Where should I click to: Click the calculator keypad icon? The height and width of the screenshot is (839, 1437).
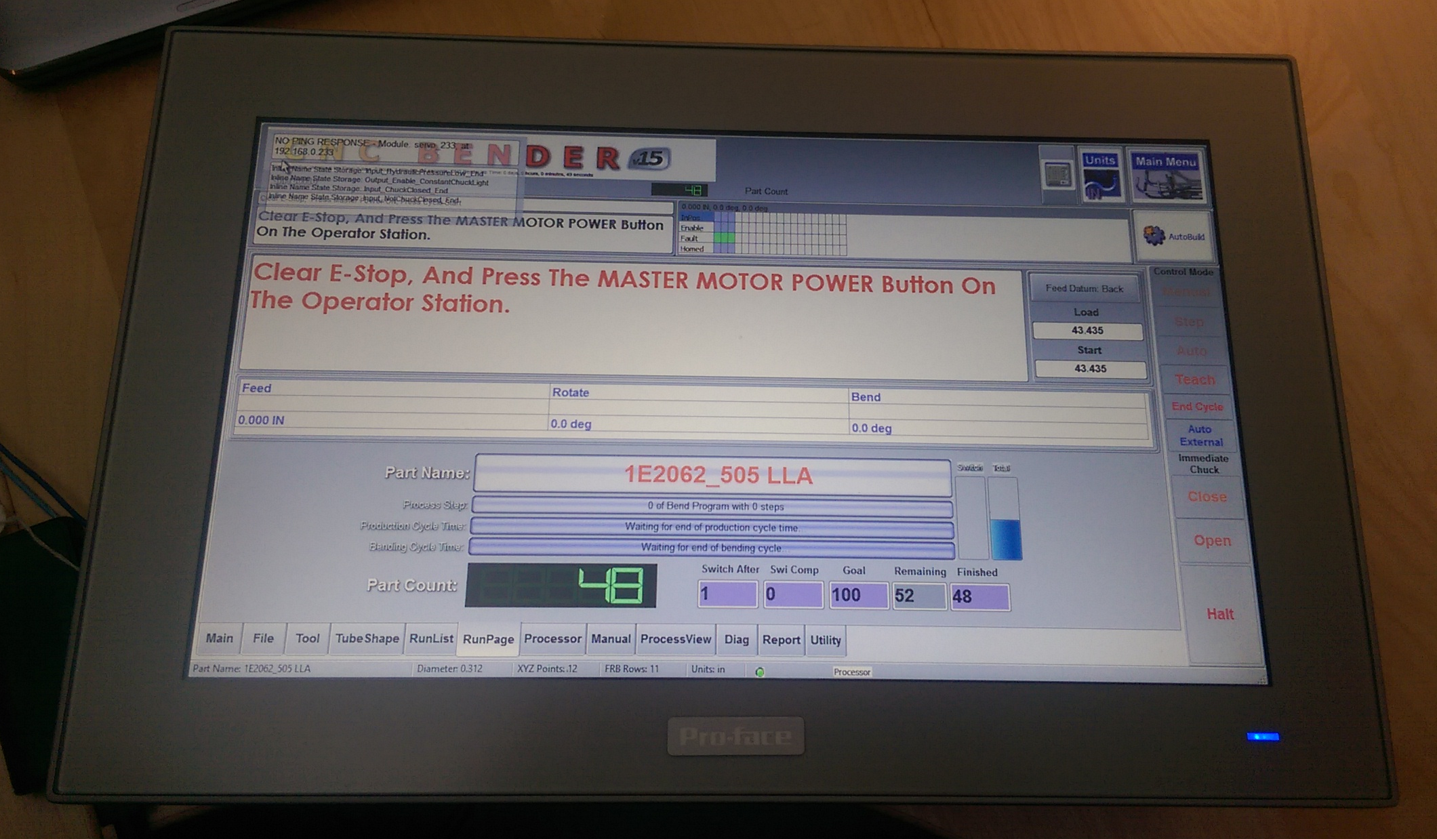[x=1057, y=176]
